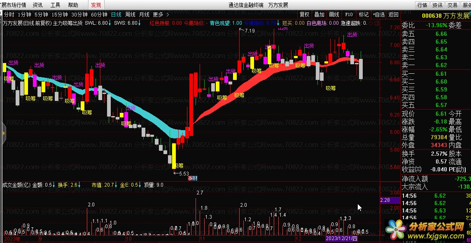Open the 工具 menu
Viewport: 471px width, 243px height.
(x=55, y=5)
